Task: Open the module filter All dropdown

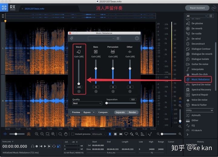Action: point(197,16)
